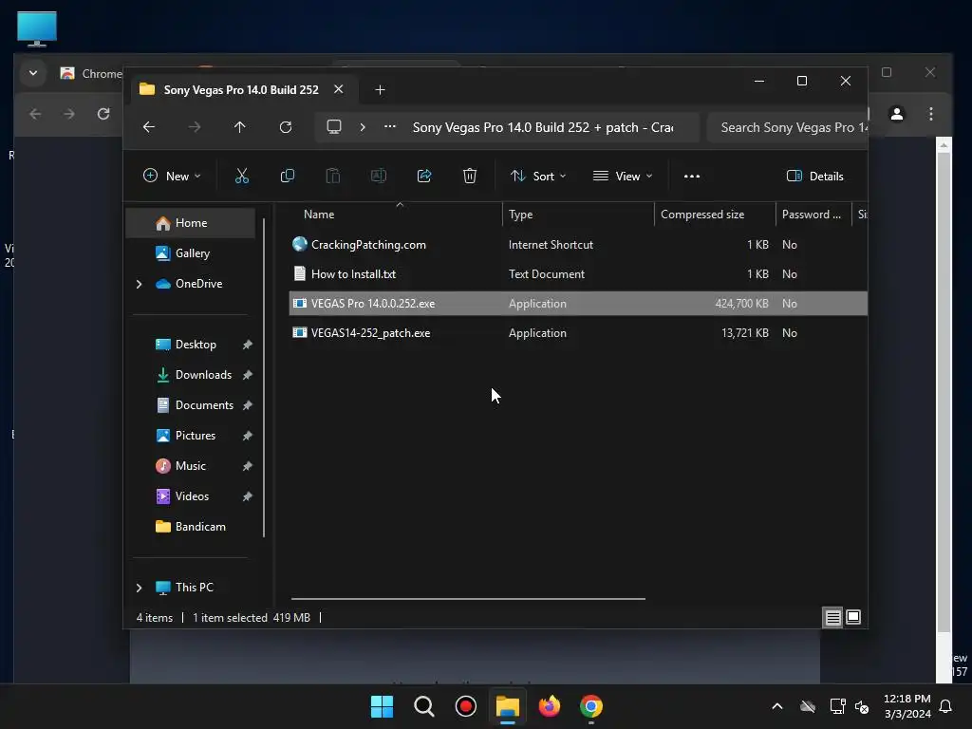
Task: Refresh the File Explorer folder view
Action: click(x=286, y=127)
